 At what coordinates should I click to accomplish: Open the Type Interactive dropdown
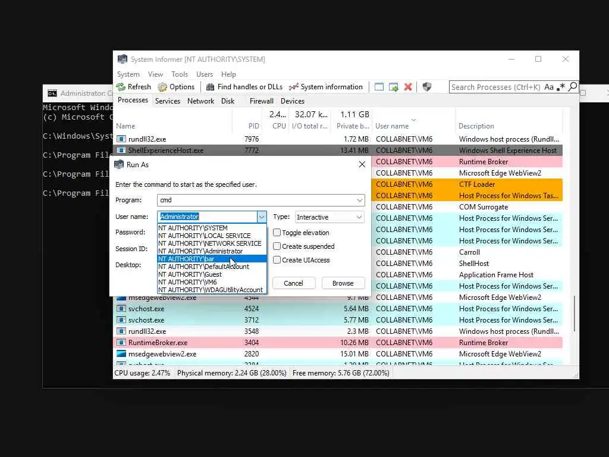[329, 217]
